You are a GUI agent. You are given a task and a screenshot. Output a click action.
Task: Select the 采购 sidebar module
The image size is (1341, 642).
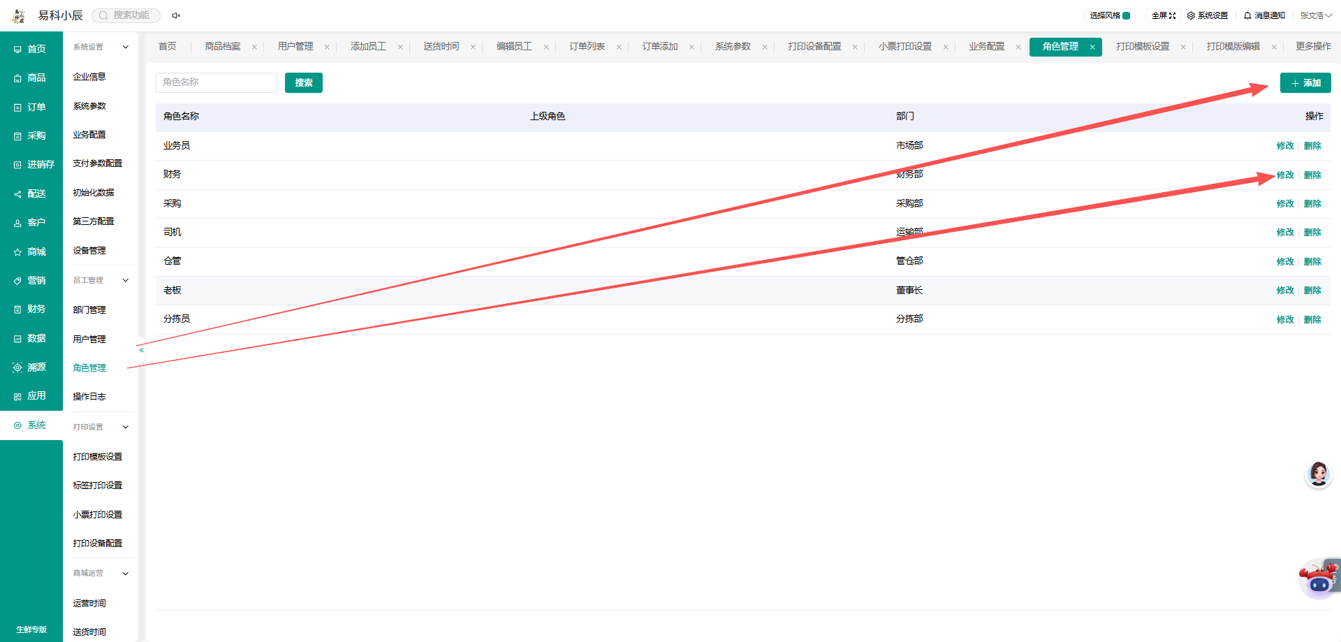pos(31,136)
